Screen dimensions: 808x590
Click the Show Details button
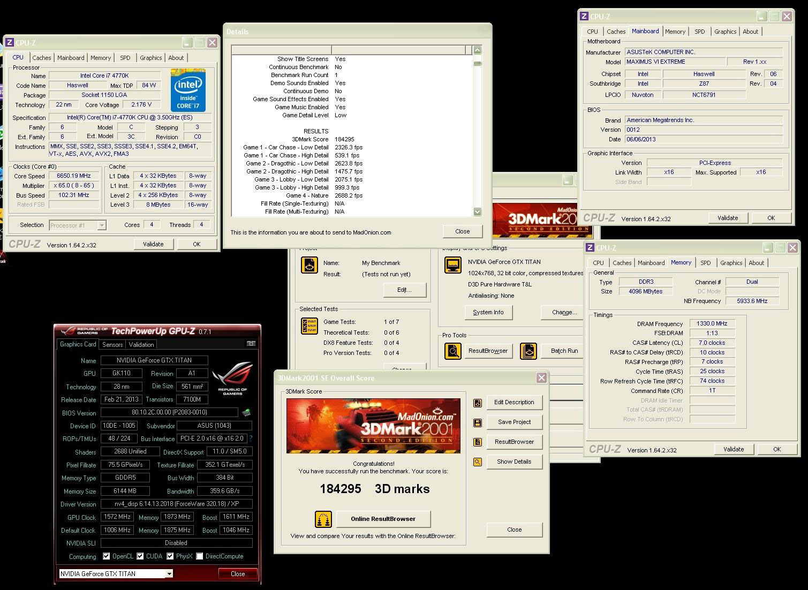pos(514,462)
